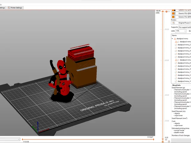
Task: Click 'Filament at extruder 1' text
Action: (182, 90)
